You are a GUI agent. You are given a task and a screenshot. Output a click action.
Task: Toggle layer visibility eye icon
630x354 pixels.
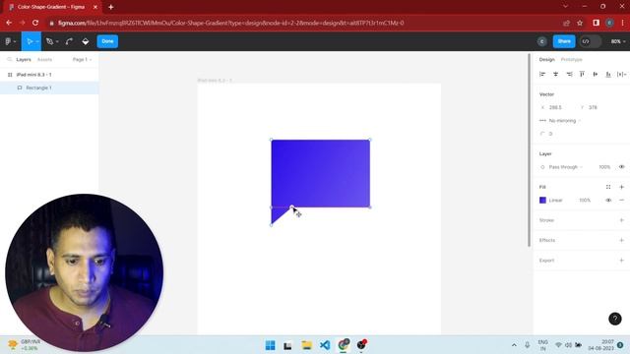[x=621, y=167]
